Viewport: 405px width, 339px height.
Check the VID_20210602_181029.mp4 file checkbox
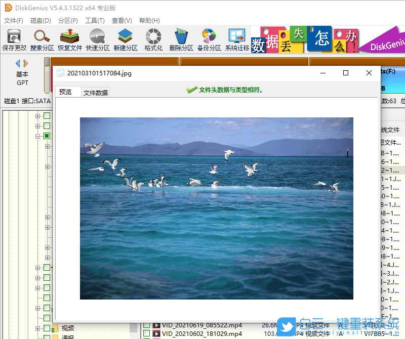pos(146,334)
